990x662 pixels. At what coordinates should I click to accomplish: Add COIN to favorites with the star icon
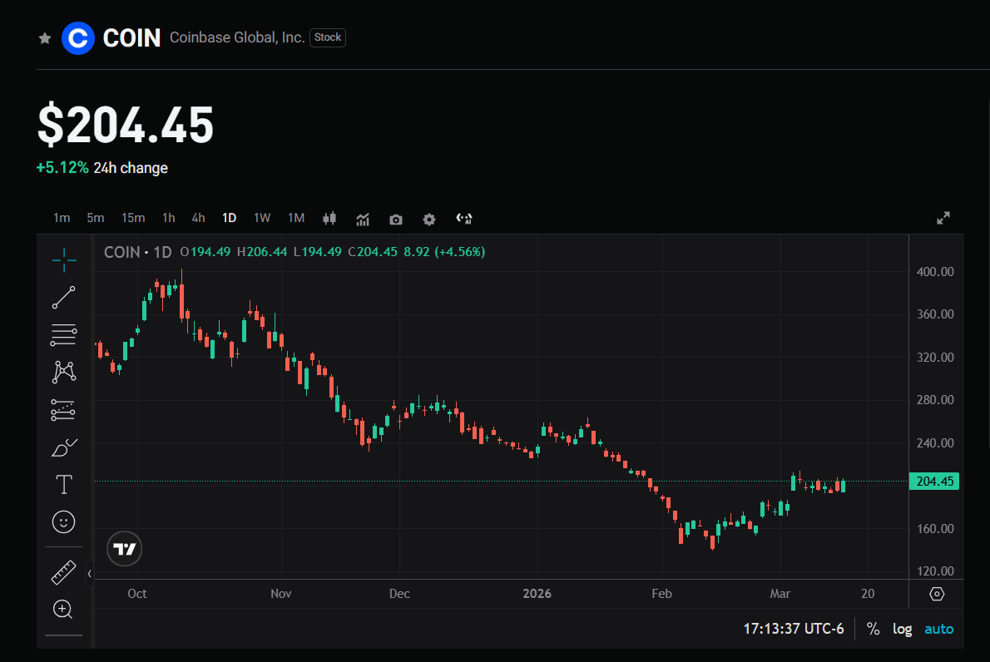45,38
